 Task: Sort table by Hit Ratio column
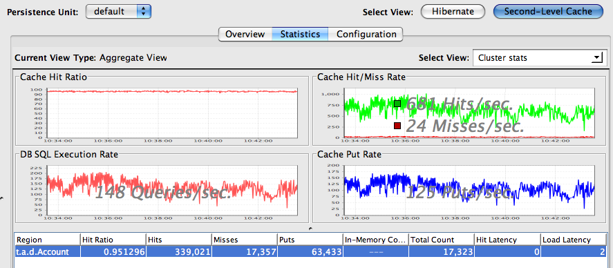click(x=113, y=240)
